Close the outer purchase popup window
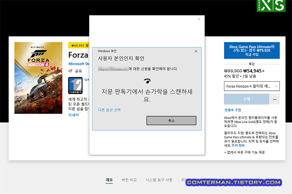 199,19
